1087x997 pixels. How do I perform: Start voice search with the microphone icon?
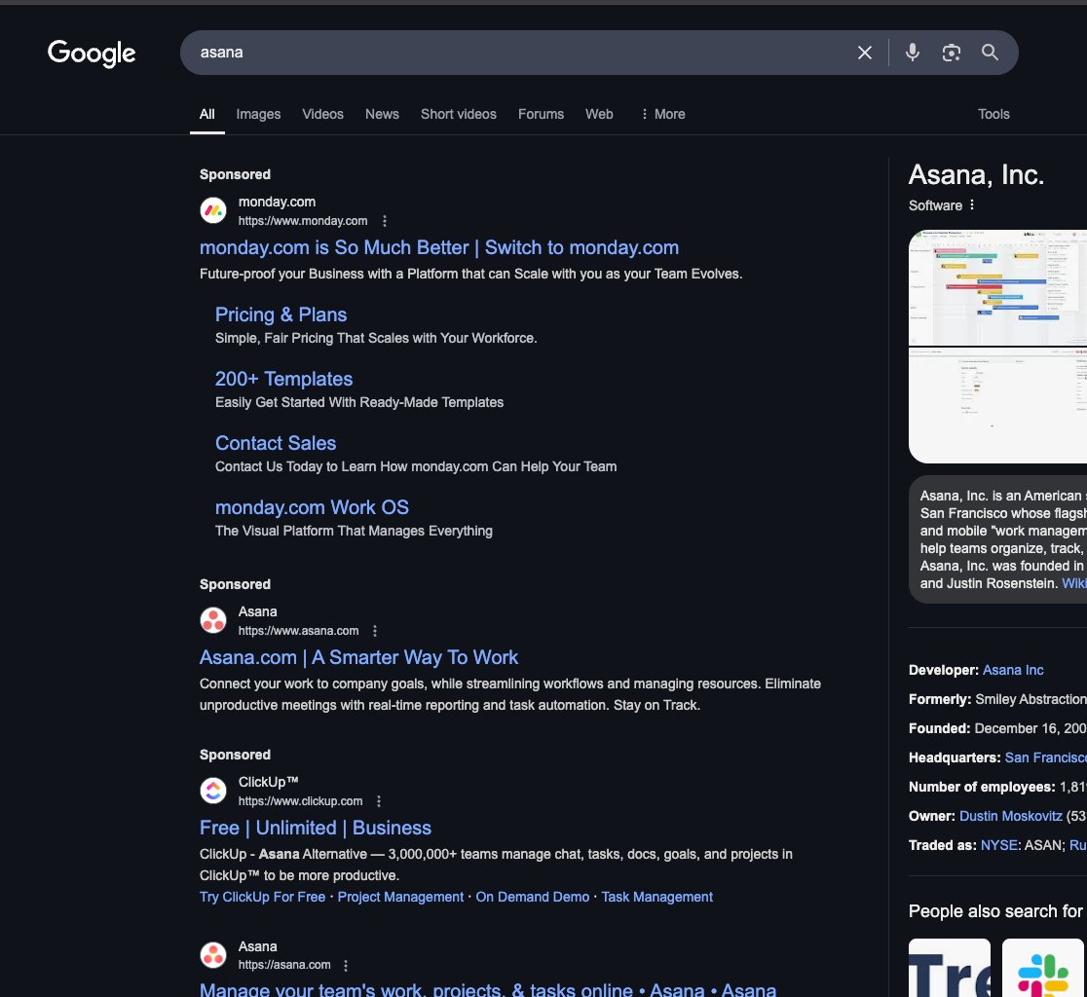[x=913, y=53]
